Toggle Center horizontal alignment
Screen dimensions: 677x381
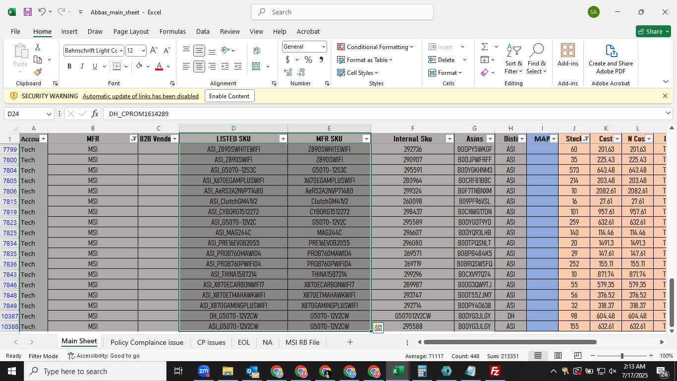point(199,66)
